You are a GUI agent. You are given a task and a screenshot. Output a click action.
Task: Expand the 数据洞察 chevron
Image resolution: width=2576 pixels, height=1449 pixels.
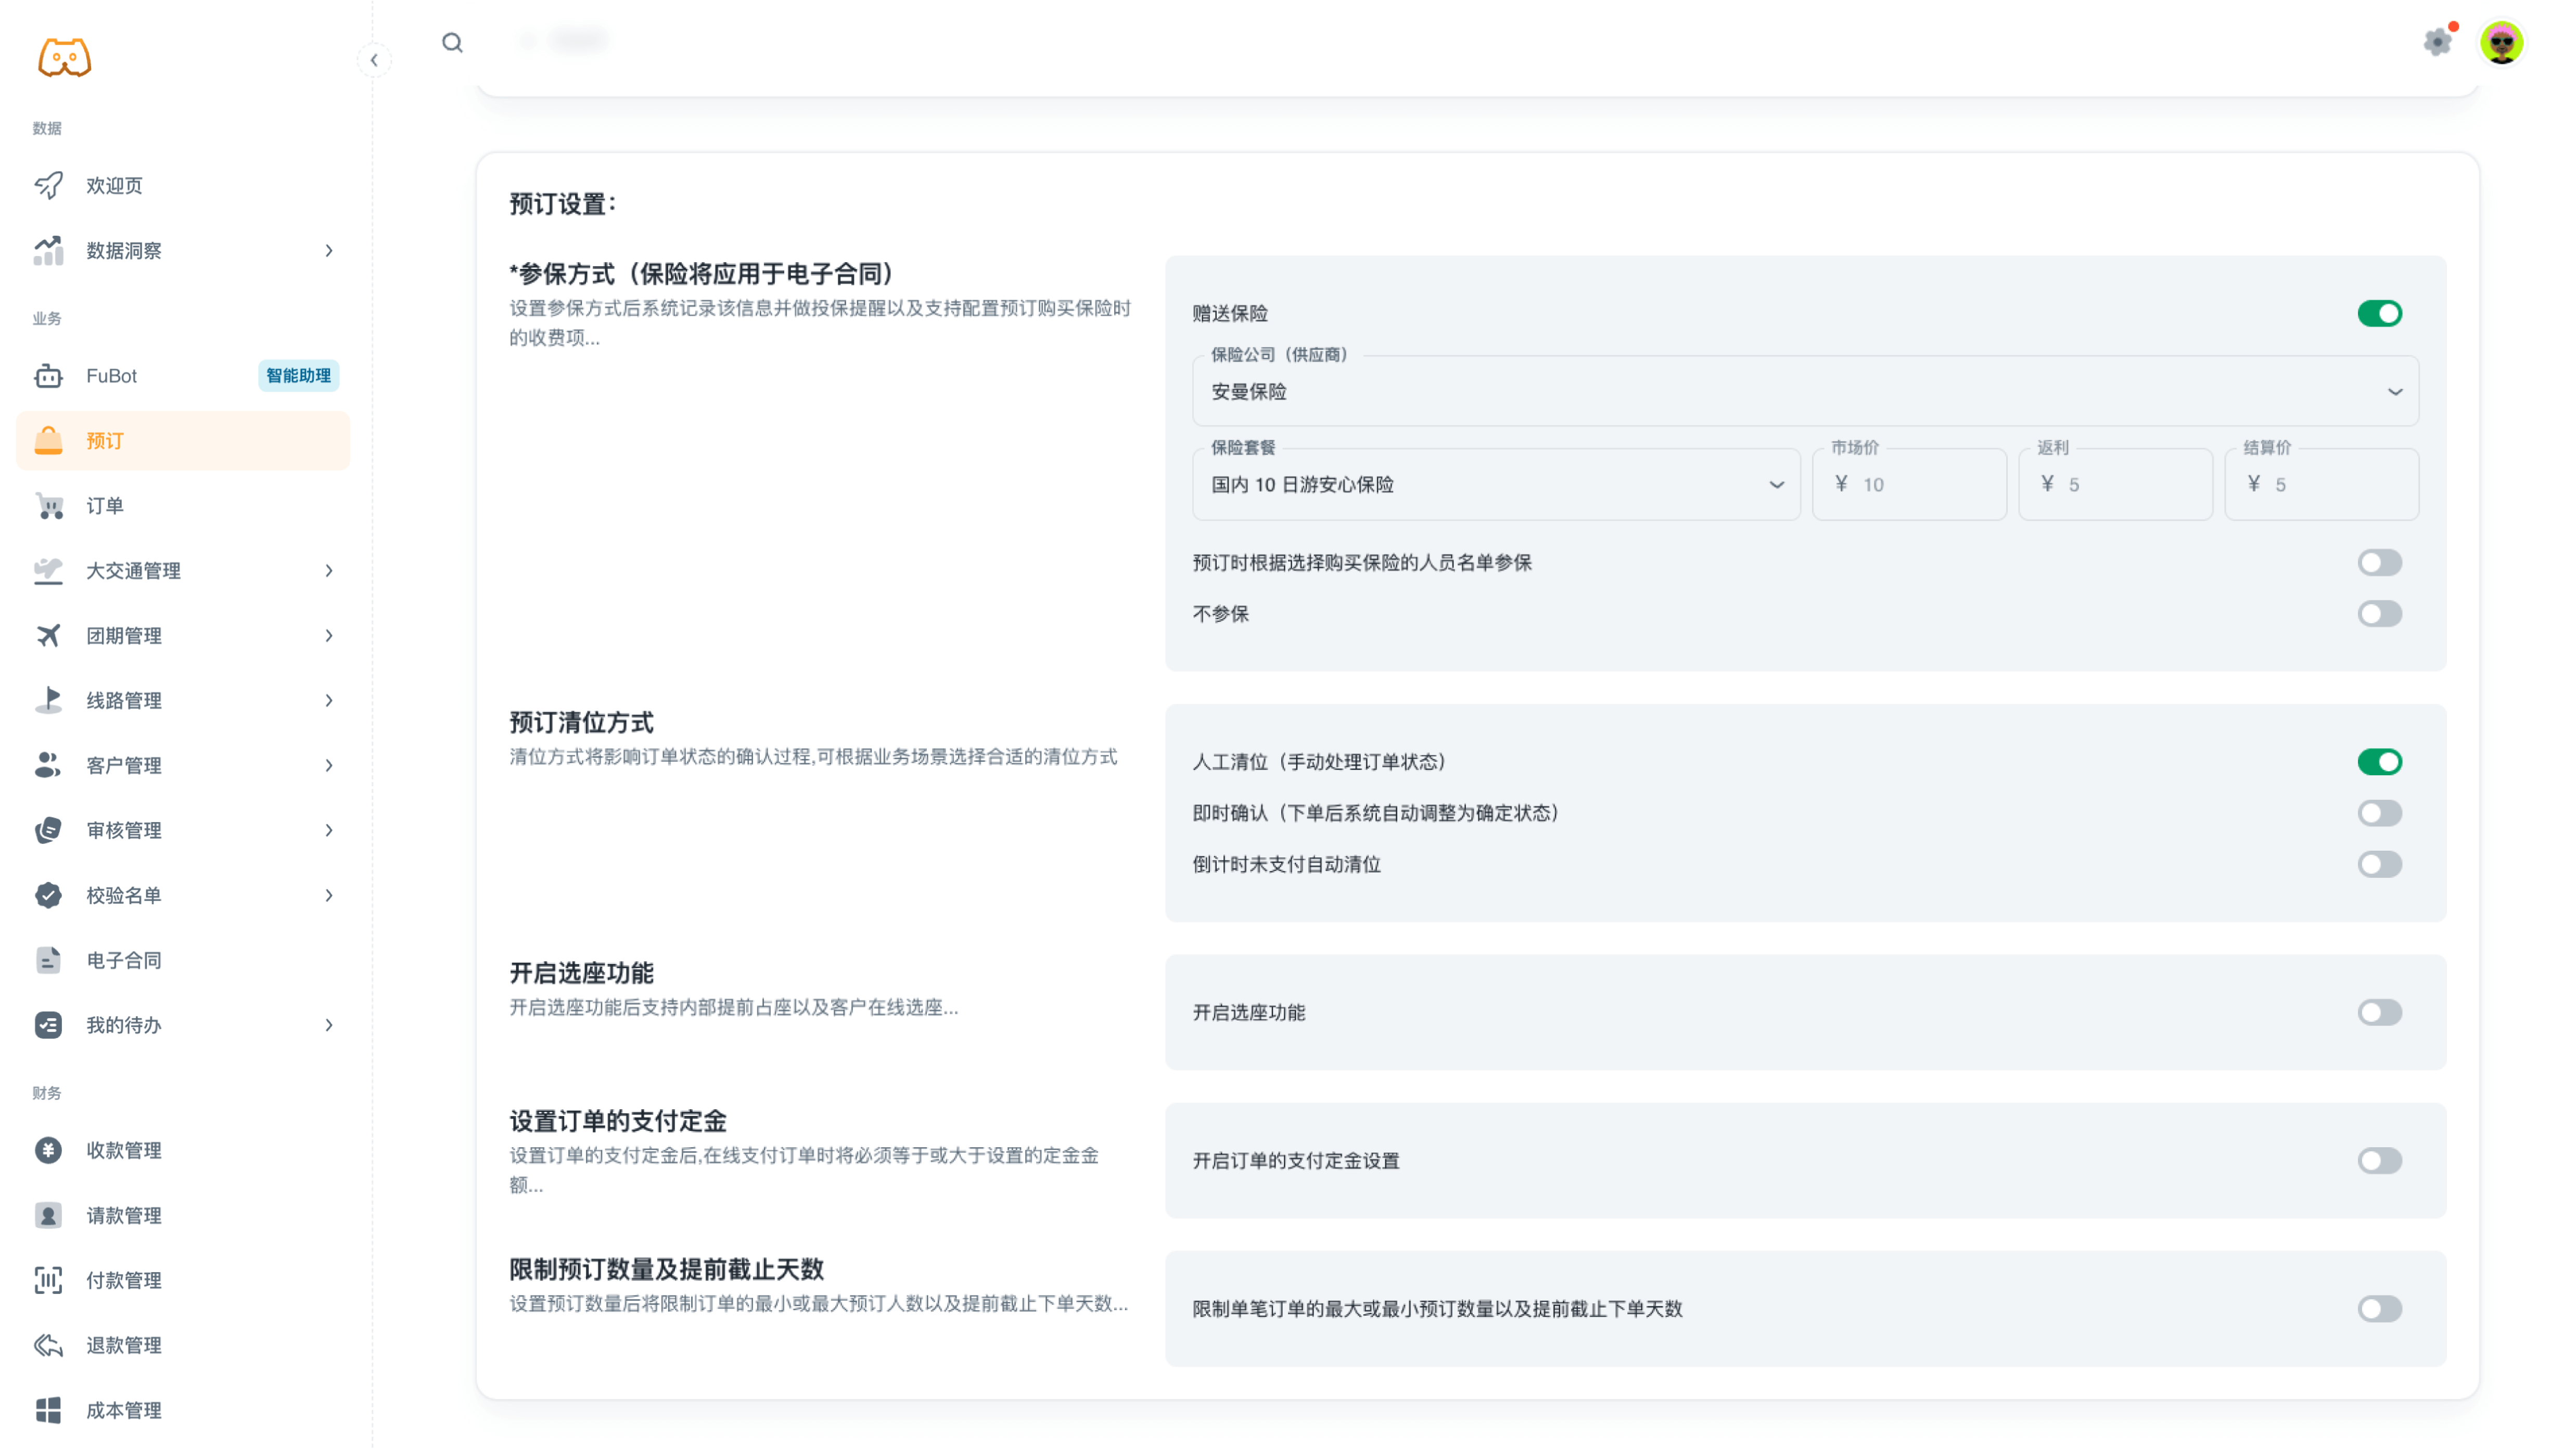pyautogui.click(x=329, y=251)
